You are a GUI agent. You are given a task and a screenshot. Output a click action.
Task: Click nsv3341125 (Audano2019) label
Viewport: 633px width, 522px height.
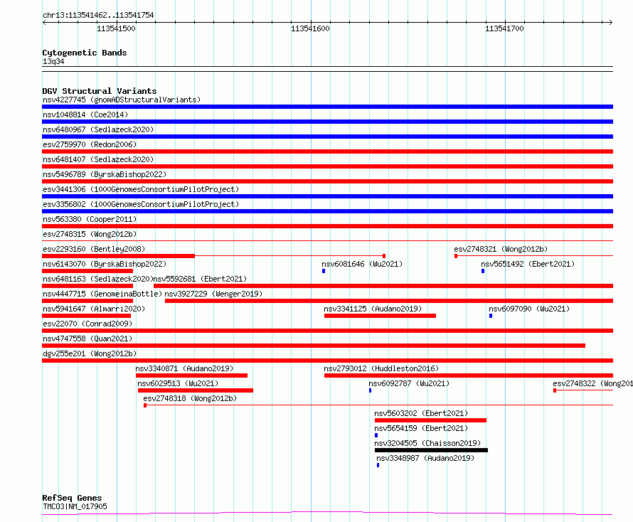click(373, 309)
